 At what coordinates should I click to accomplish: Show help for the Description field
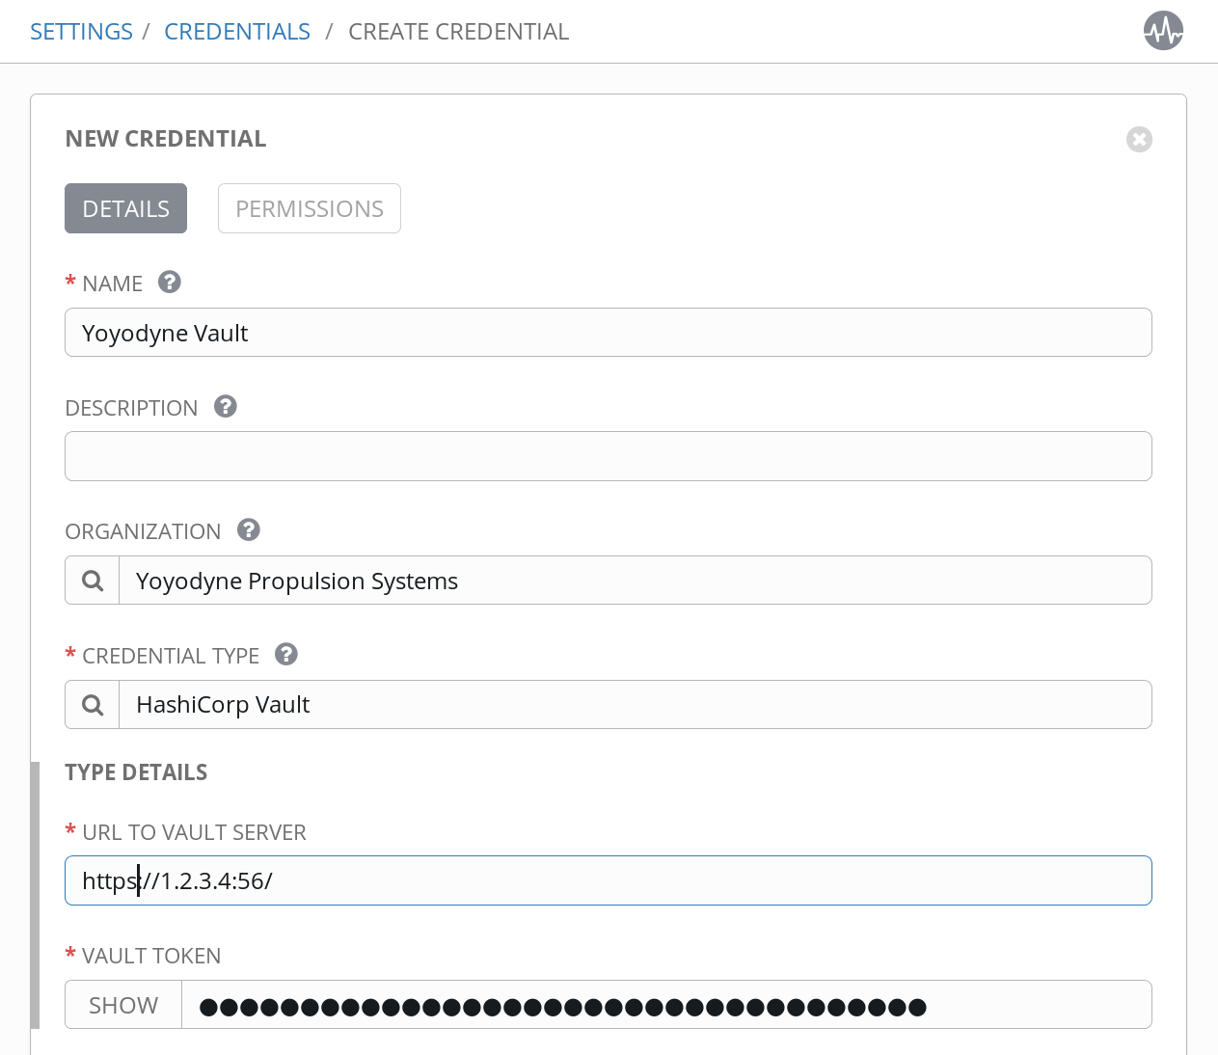pyautogui.click(x=226, y=406)
